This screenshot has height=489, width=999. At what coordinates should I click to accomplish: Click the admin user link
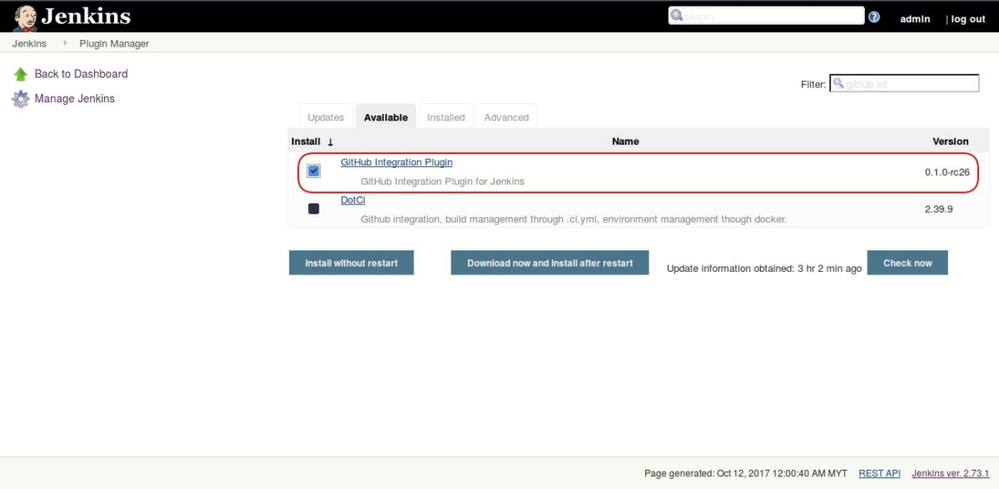(915, 19)
